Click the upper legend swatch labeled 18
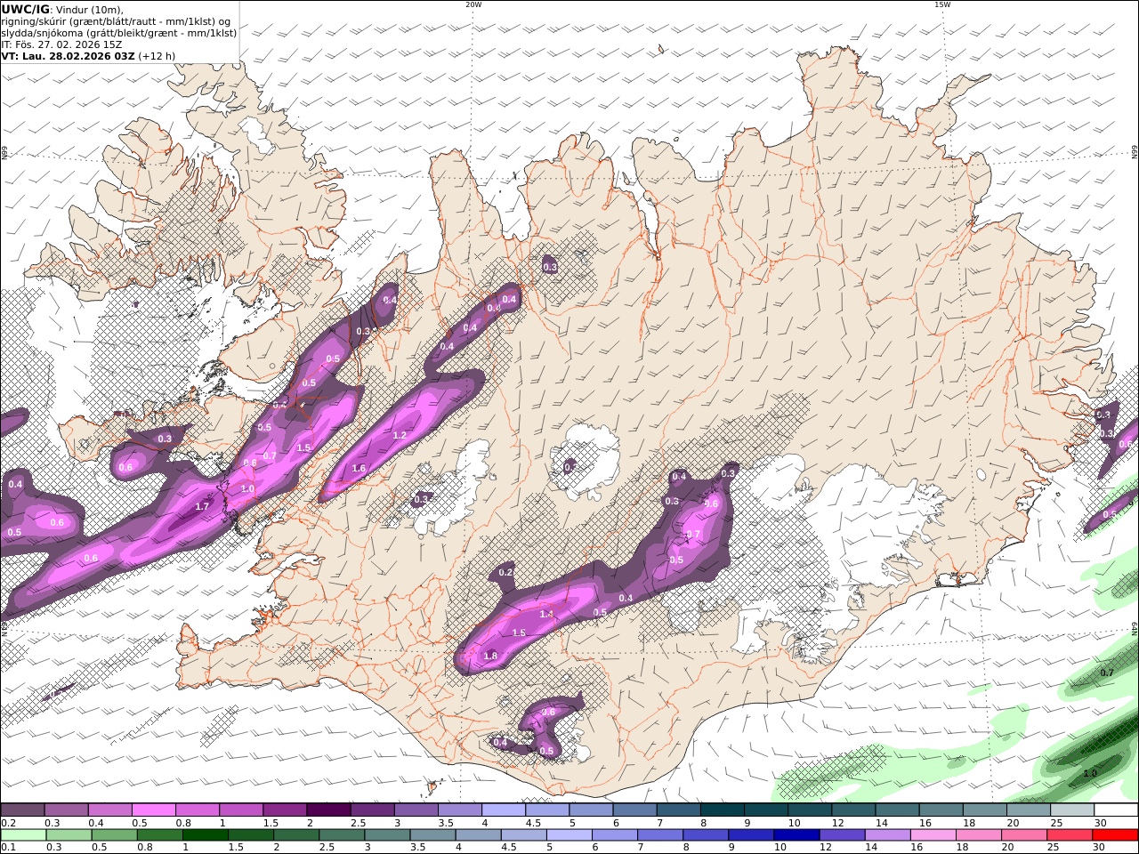1139x854 pixels. 985,810
